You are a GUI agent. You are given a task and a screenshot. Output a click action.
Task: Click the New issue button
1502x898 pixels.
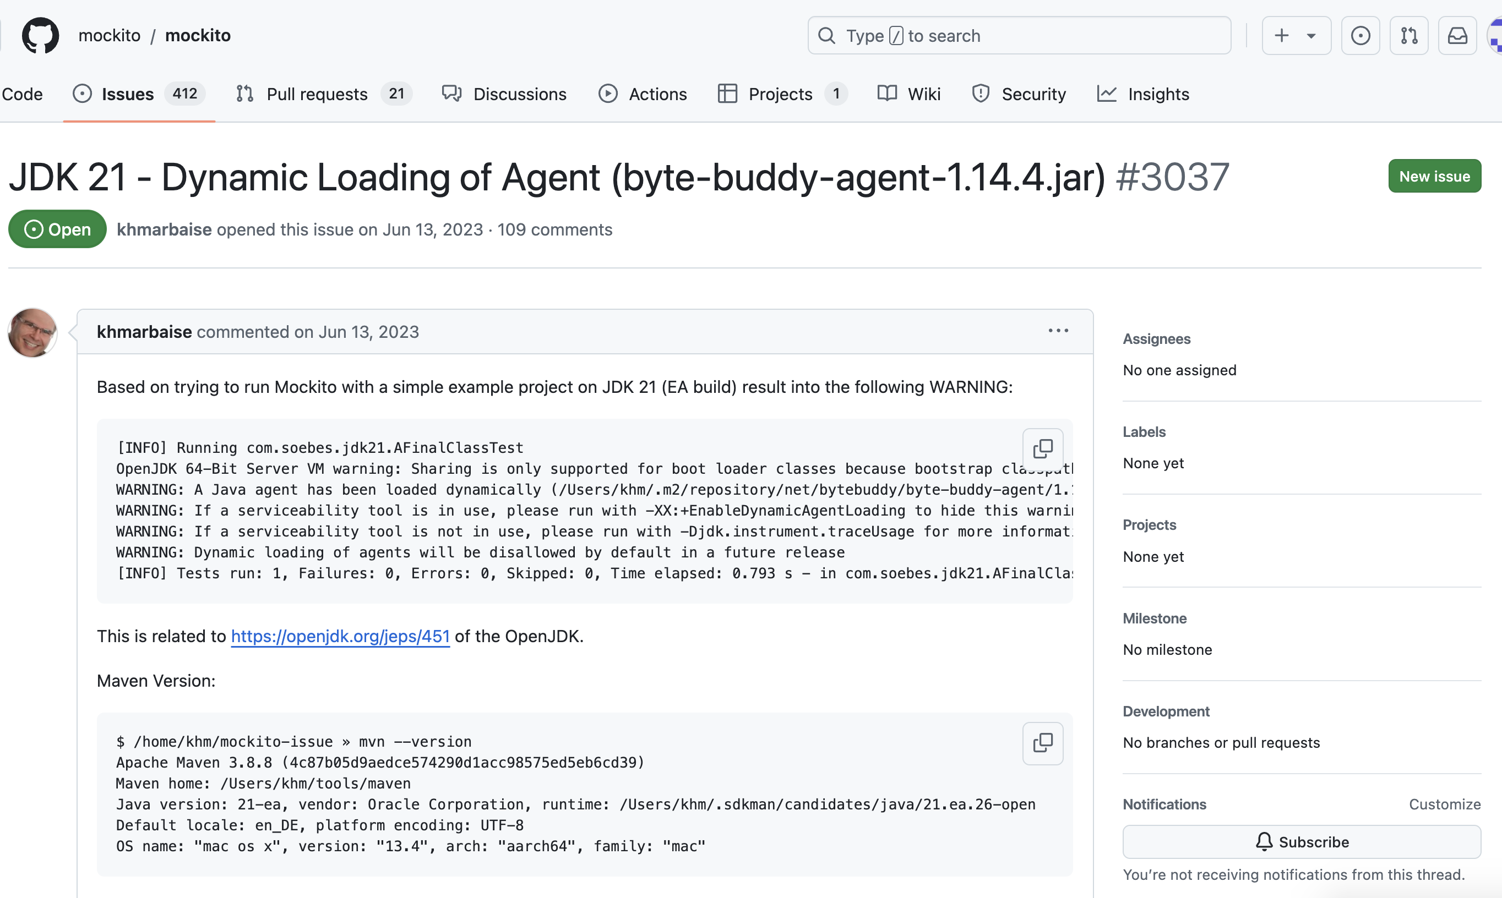pos(1434,176)
